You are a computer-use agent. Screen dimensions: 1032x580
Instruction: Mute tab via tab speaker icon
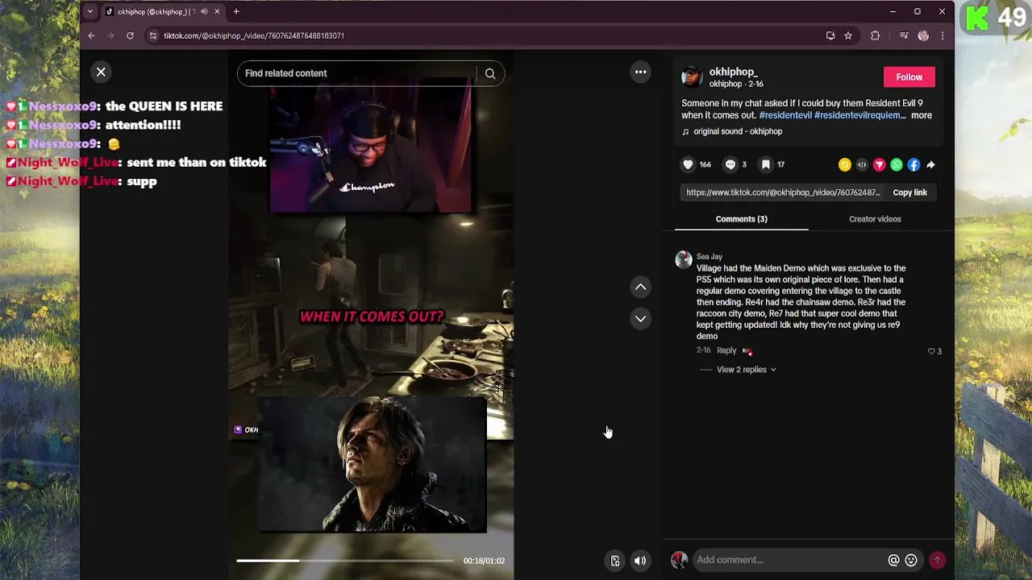coord(204,11)
